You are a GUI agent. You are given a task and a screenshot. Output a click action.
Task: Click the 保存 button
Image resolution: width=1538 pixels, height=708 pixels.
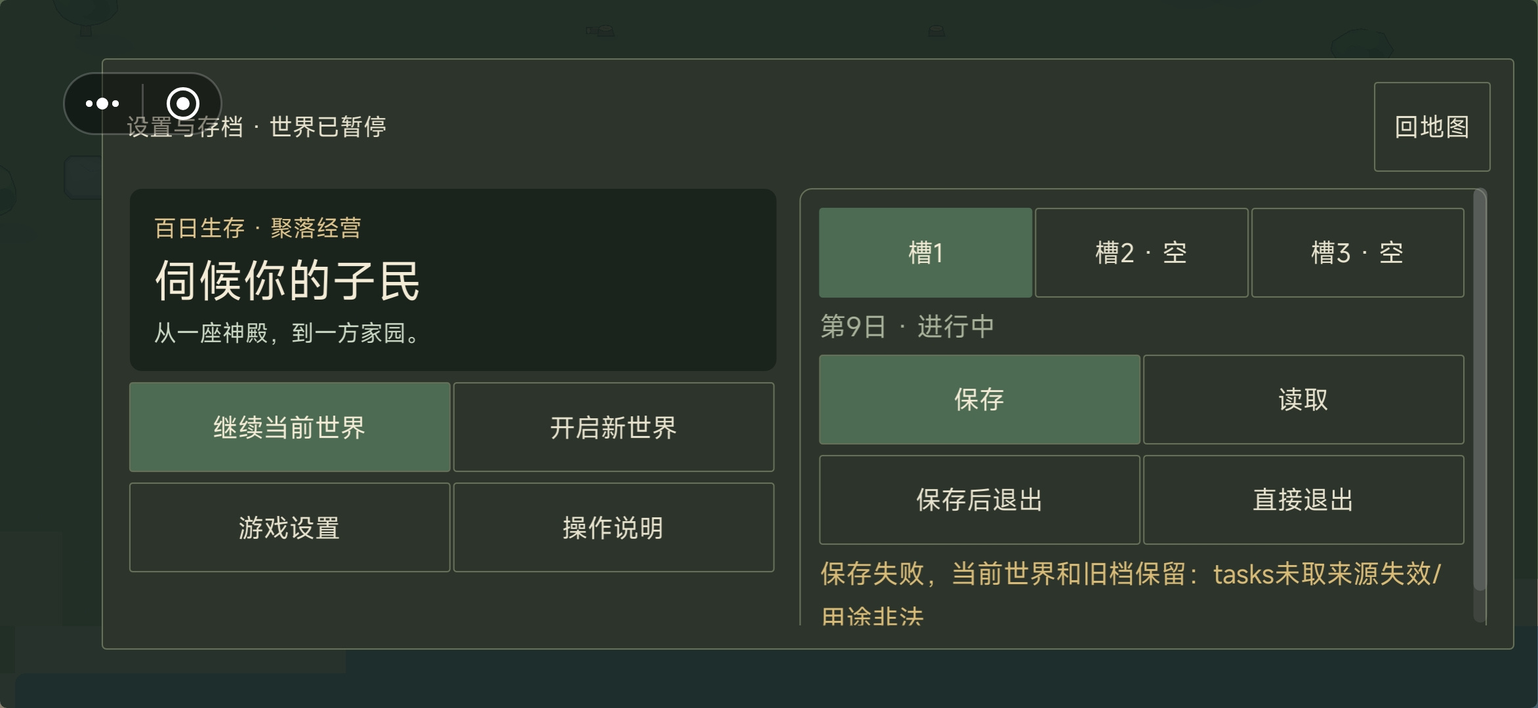pyautogui.click(x=980, y=400)
